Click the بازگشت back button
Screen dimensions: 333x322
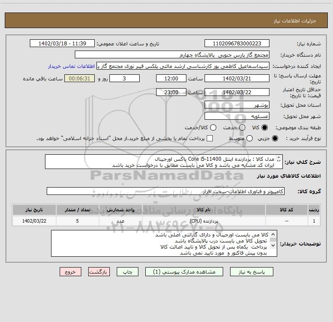tap(99, 272)
